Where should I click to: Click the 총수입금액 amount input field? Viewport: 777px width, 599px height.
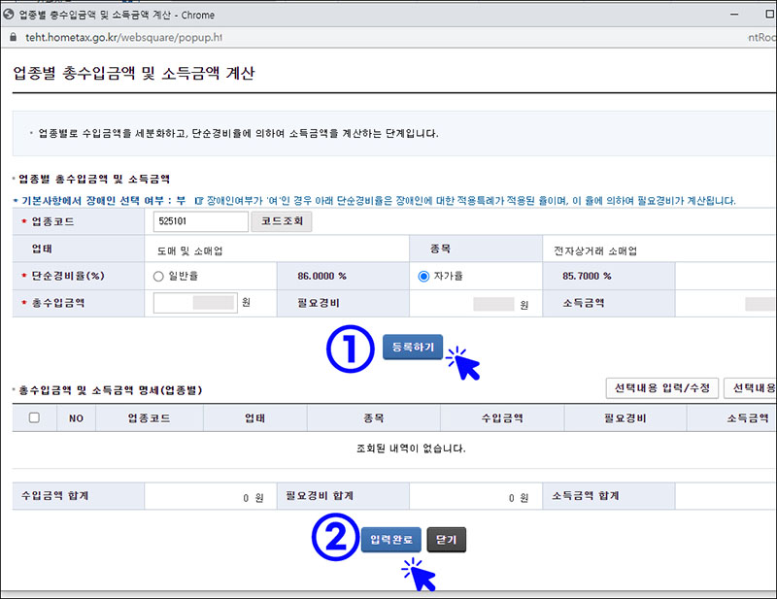pos(192,304)
